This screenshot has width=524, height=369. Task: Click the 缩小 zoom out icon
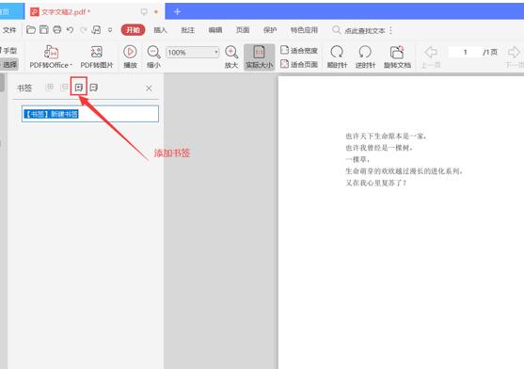coord(153,52)
